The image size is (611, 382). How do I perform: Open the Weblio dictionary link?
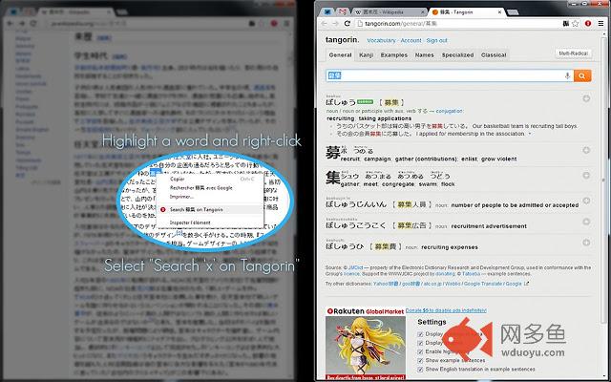point(451,284)
